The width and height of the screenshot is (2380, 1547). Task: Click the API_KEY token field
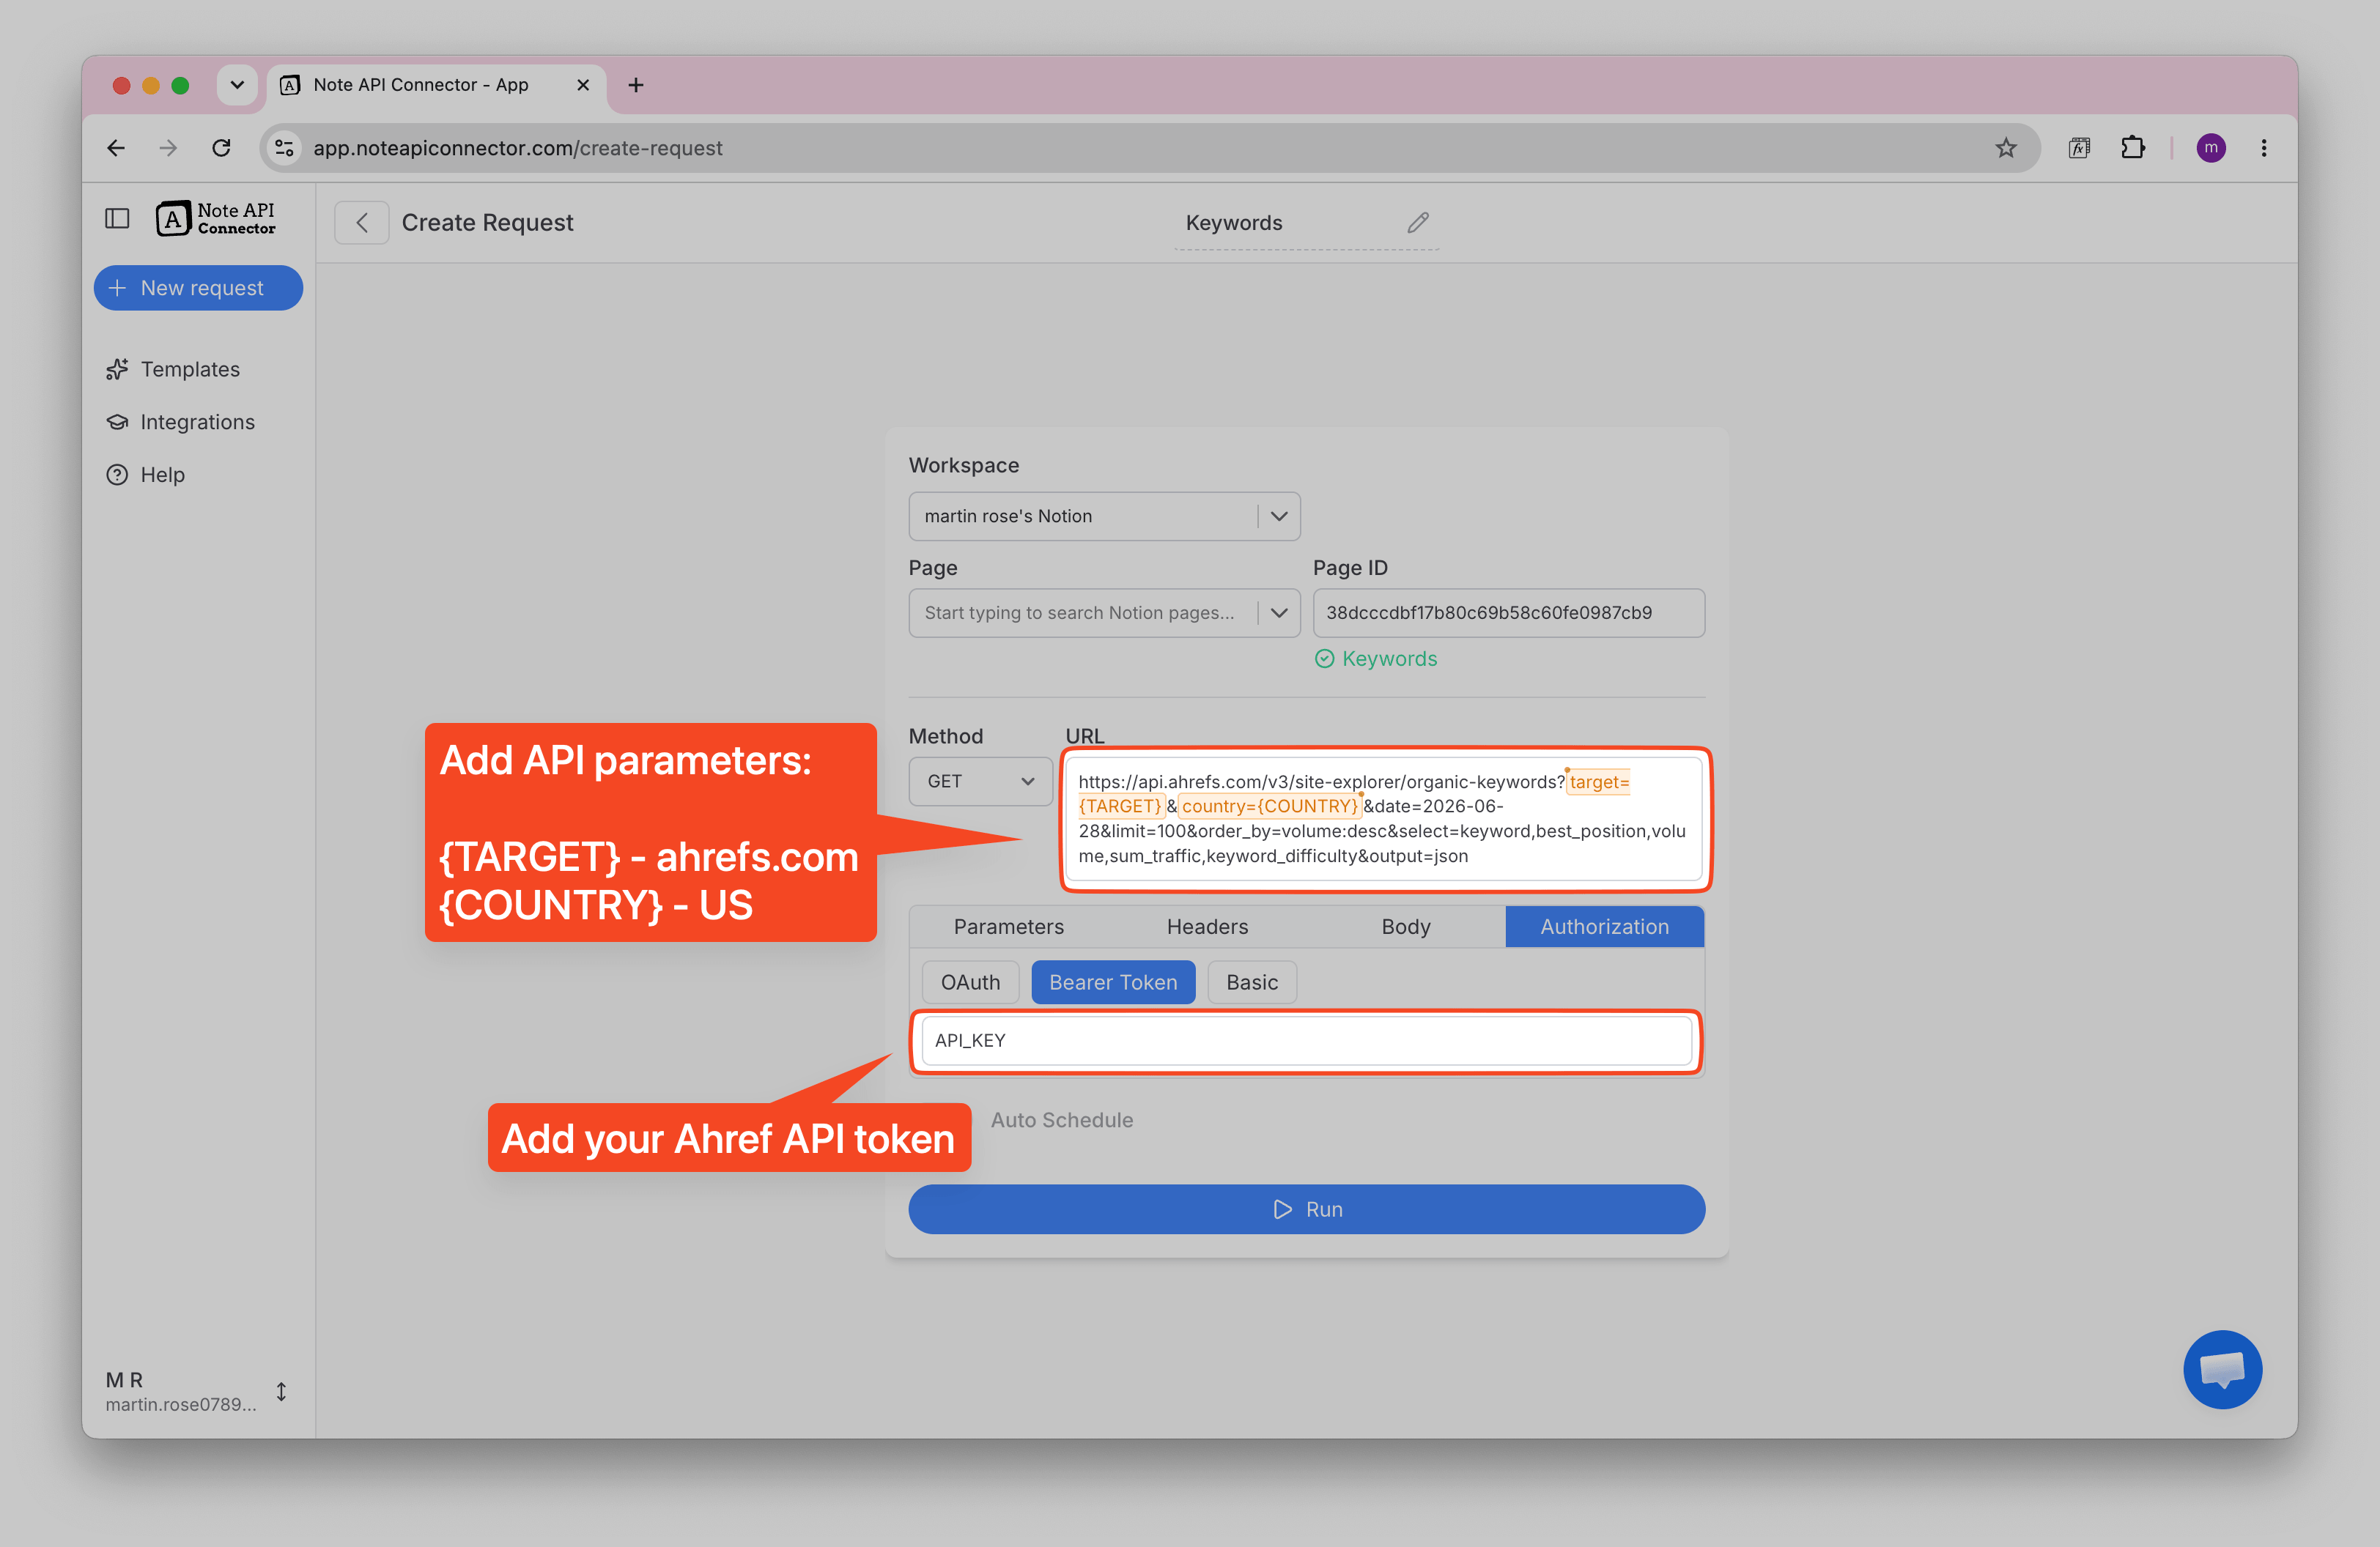pos(1306,1040)
